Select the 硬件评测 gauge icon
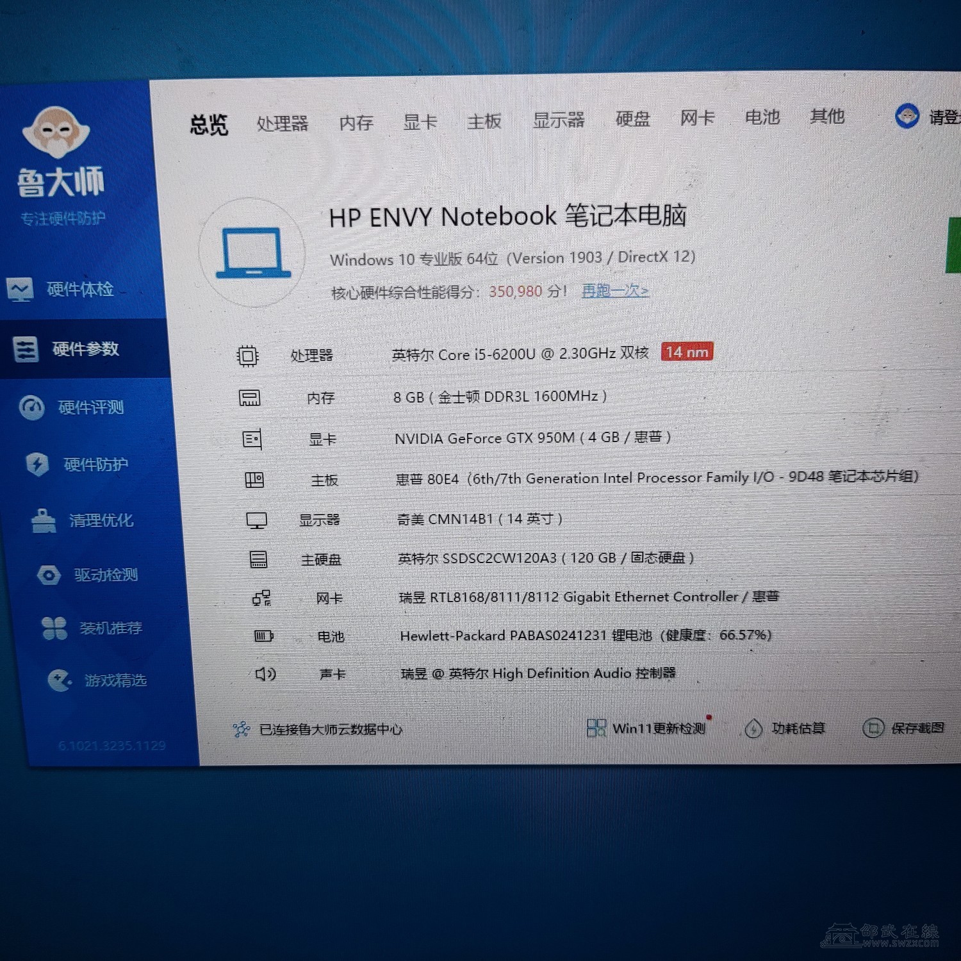Screen dimensions: 961x961 [x=32, y=407]
